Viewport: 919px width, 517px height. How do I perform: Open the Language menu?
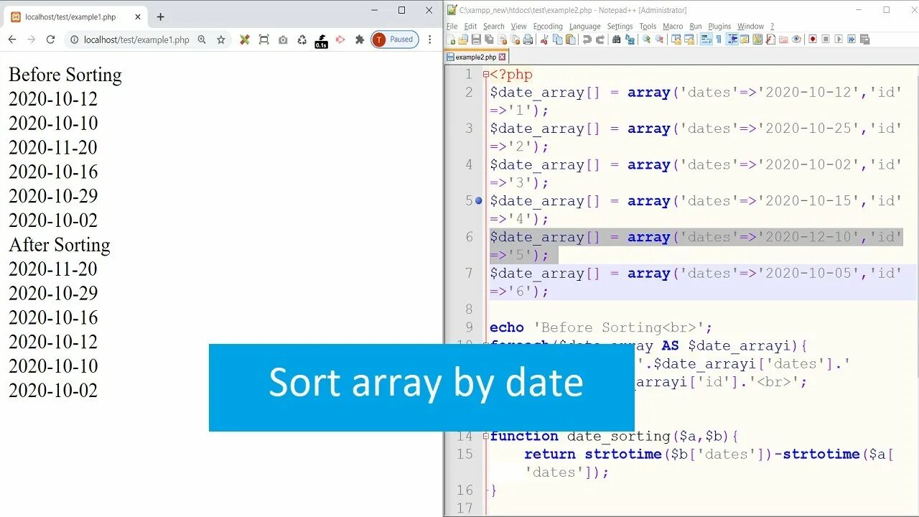click(585, 26)
